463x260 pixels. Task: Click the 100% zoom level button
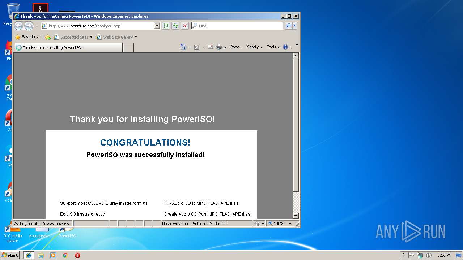276,224
